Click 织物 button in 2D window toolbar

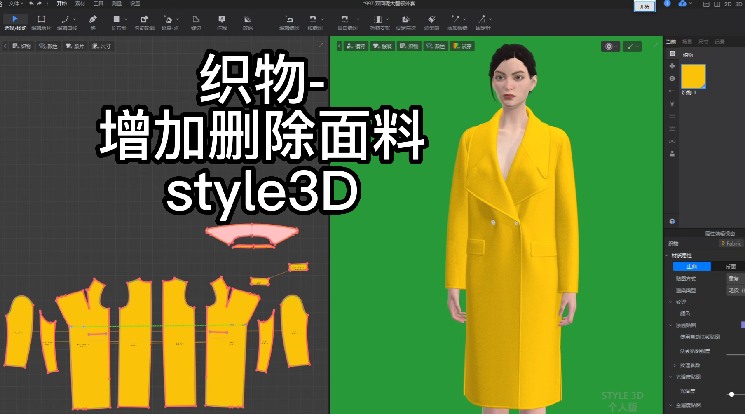[22, 46]
